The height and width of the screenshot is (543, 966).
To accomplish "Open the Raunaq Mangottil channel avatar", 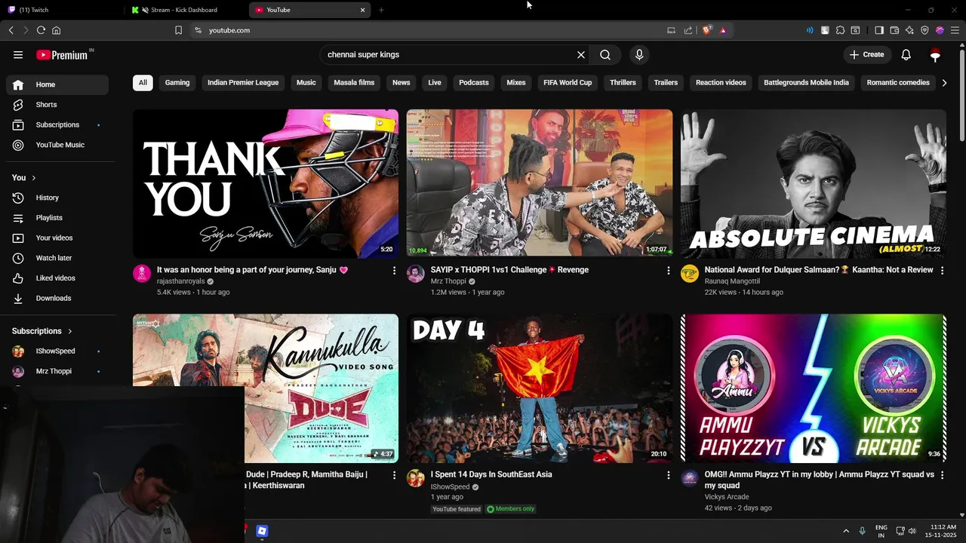I will click(x=690, y=274).
